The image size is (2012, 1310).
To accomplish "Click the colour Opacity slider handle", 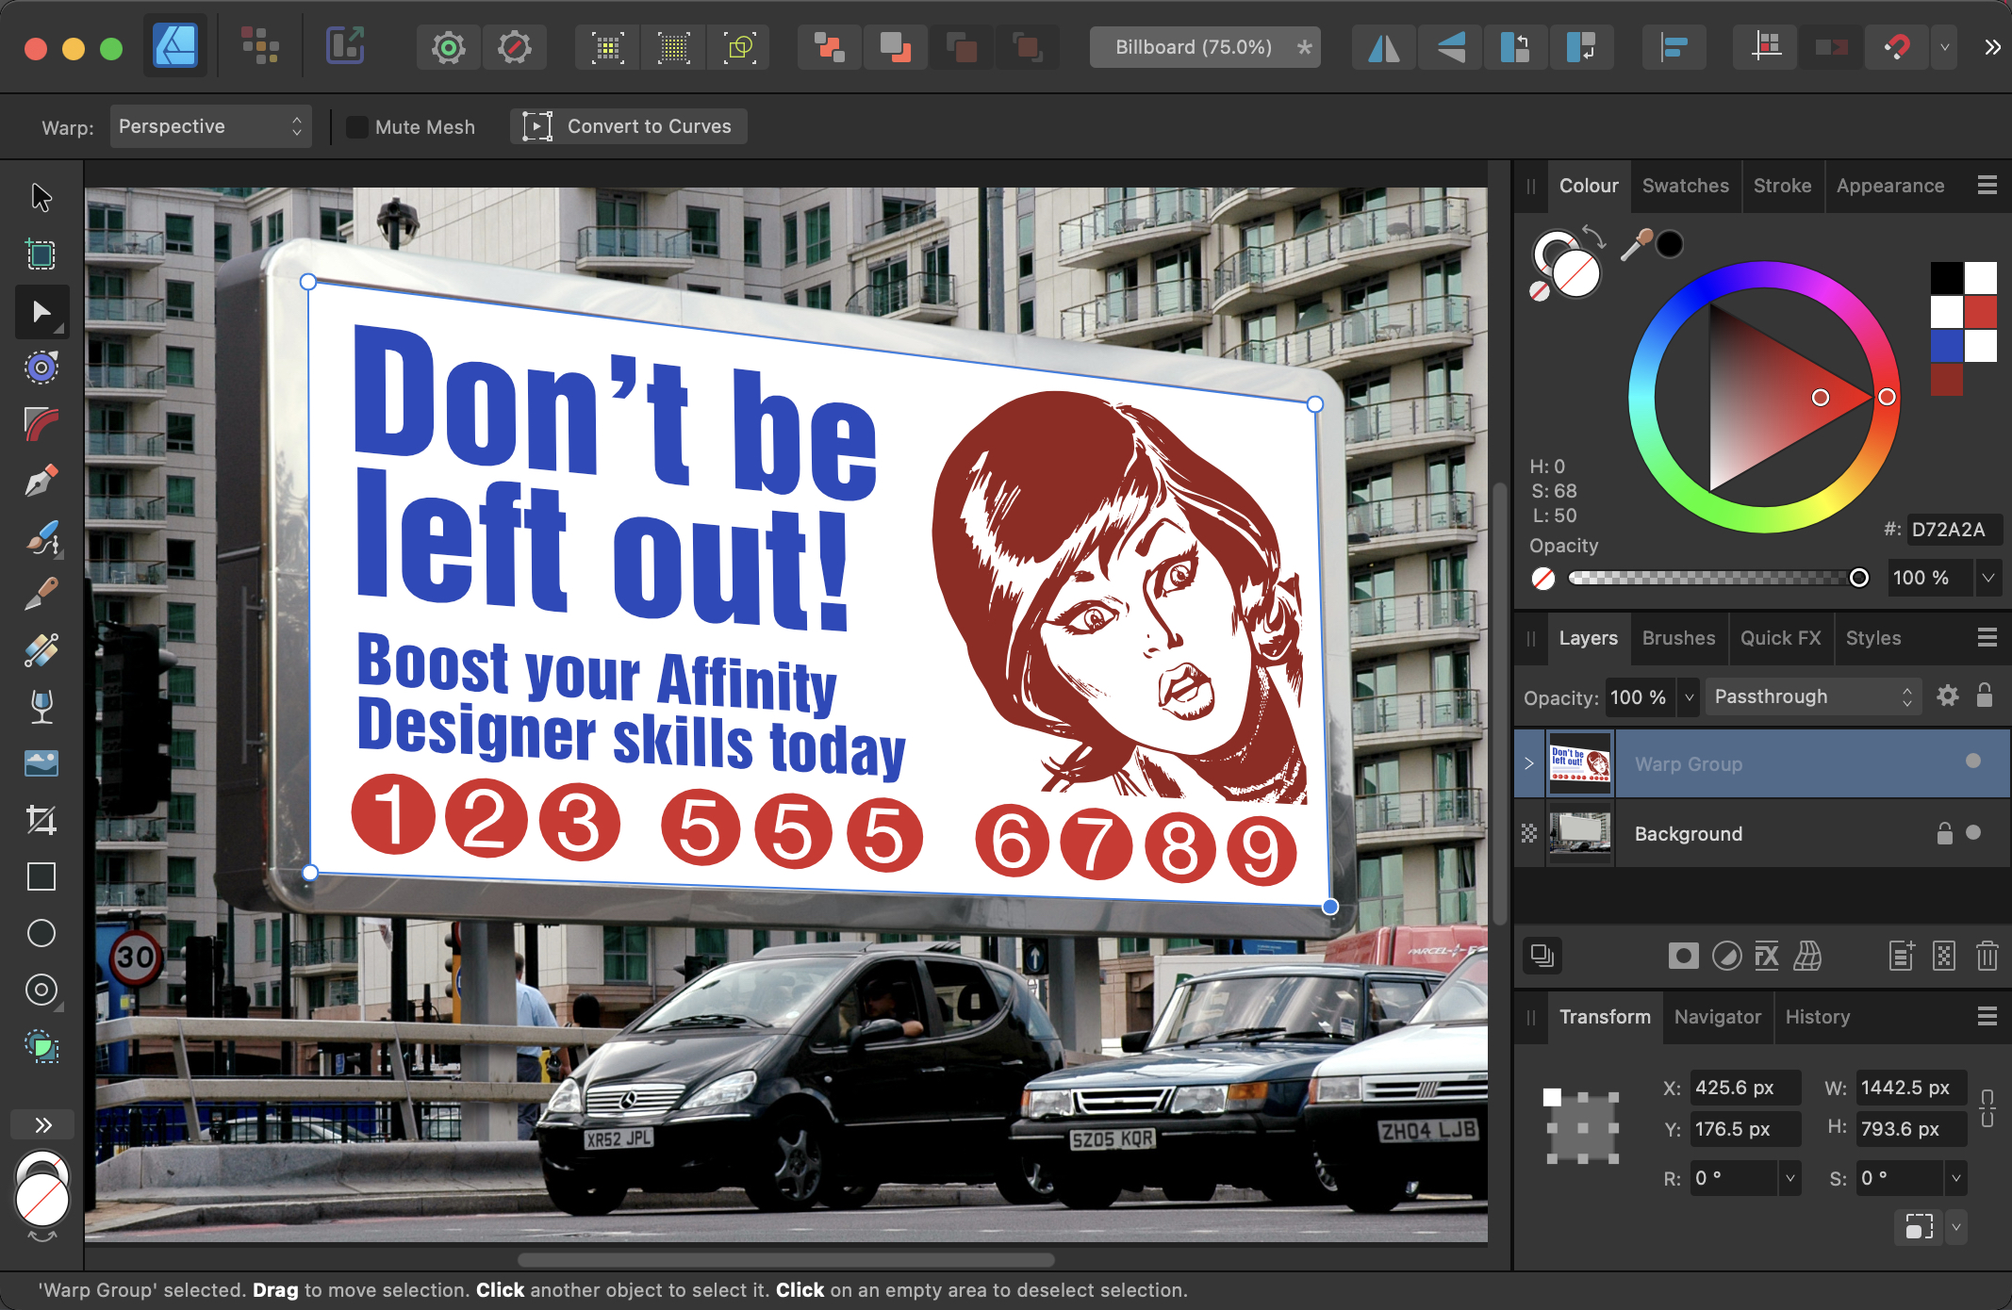I will (x=1858, y=578).
